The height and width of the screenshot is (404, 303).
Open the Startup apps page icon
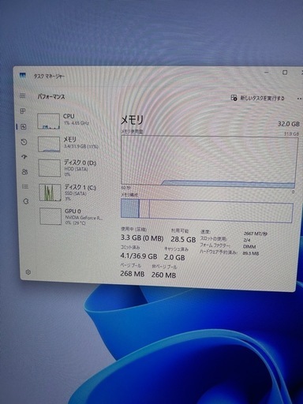24,157
